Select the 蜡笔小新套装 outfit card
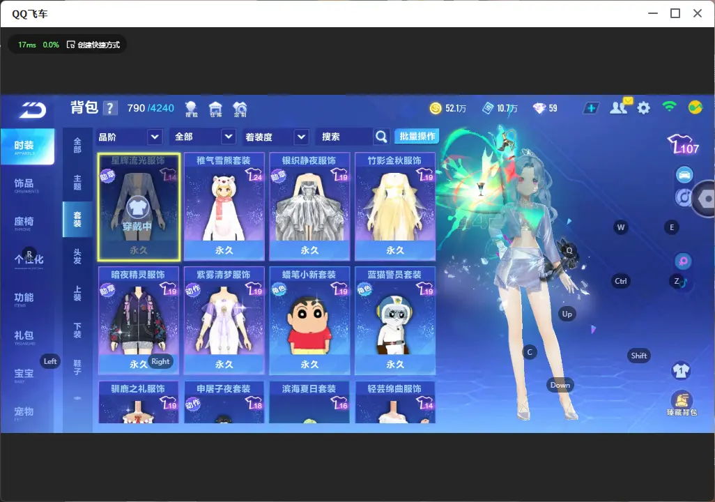This screenshot has height=502, width=715. 309,321
